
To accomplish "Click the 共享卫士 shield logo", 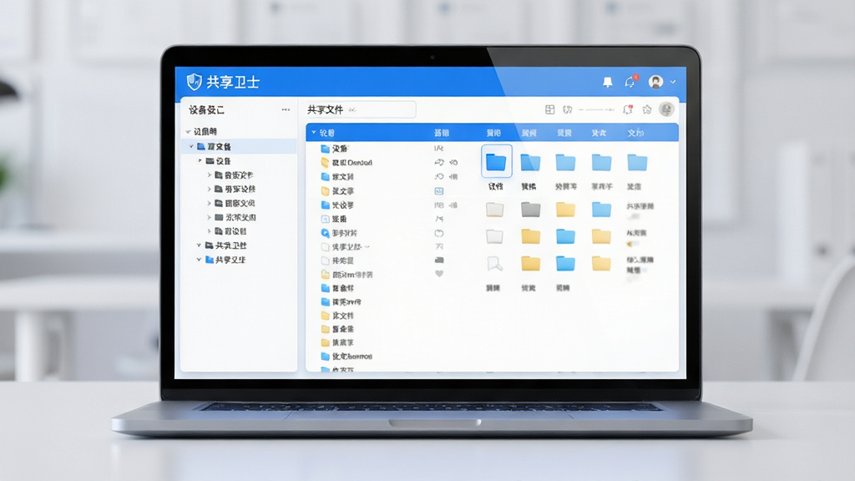I will (x=194, y=82).
